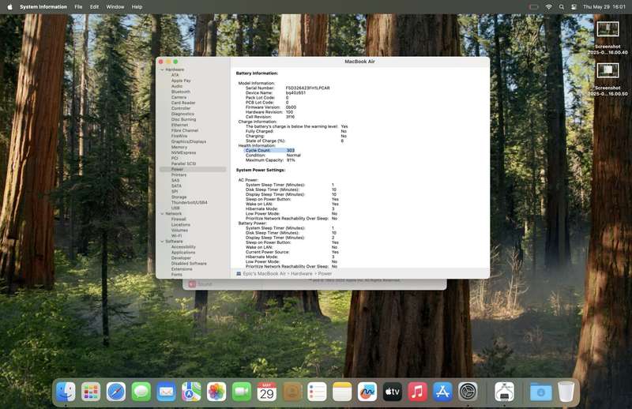Select Thunderbolt/USB4 in the sidebar

point(189,203)
